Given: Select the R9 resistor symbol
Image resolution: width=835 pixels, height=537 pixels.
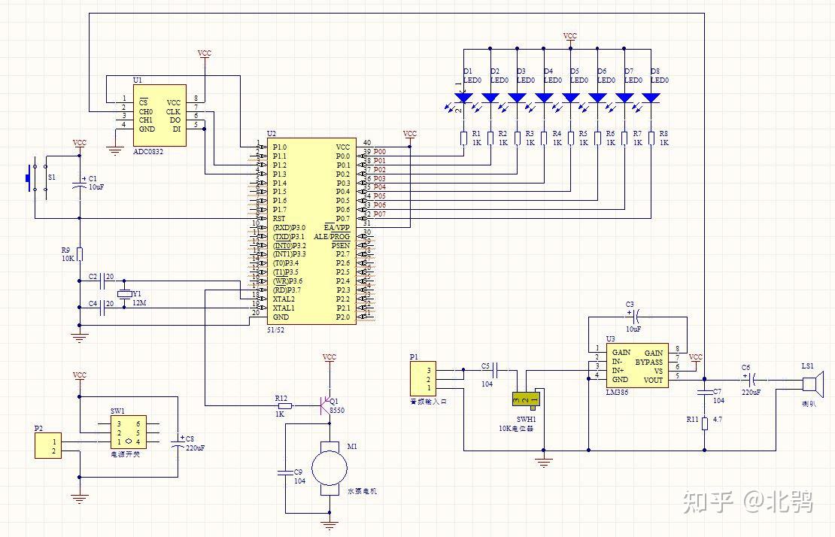Looking at the screenshot, I should (x=80, y=254).
